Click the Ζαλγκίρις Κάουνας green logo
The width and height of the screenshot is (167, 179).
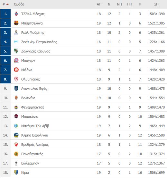coord(16,51)
